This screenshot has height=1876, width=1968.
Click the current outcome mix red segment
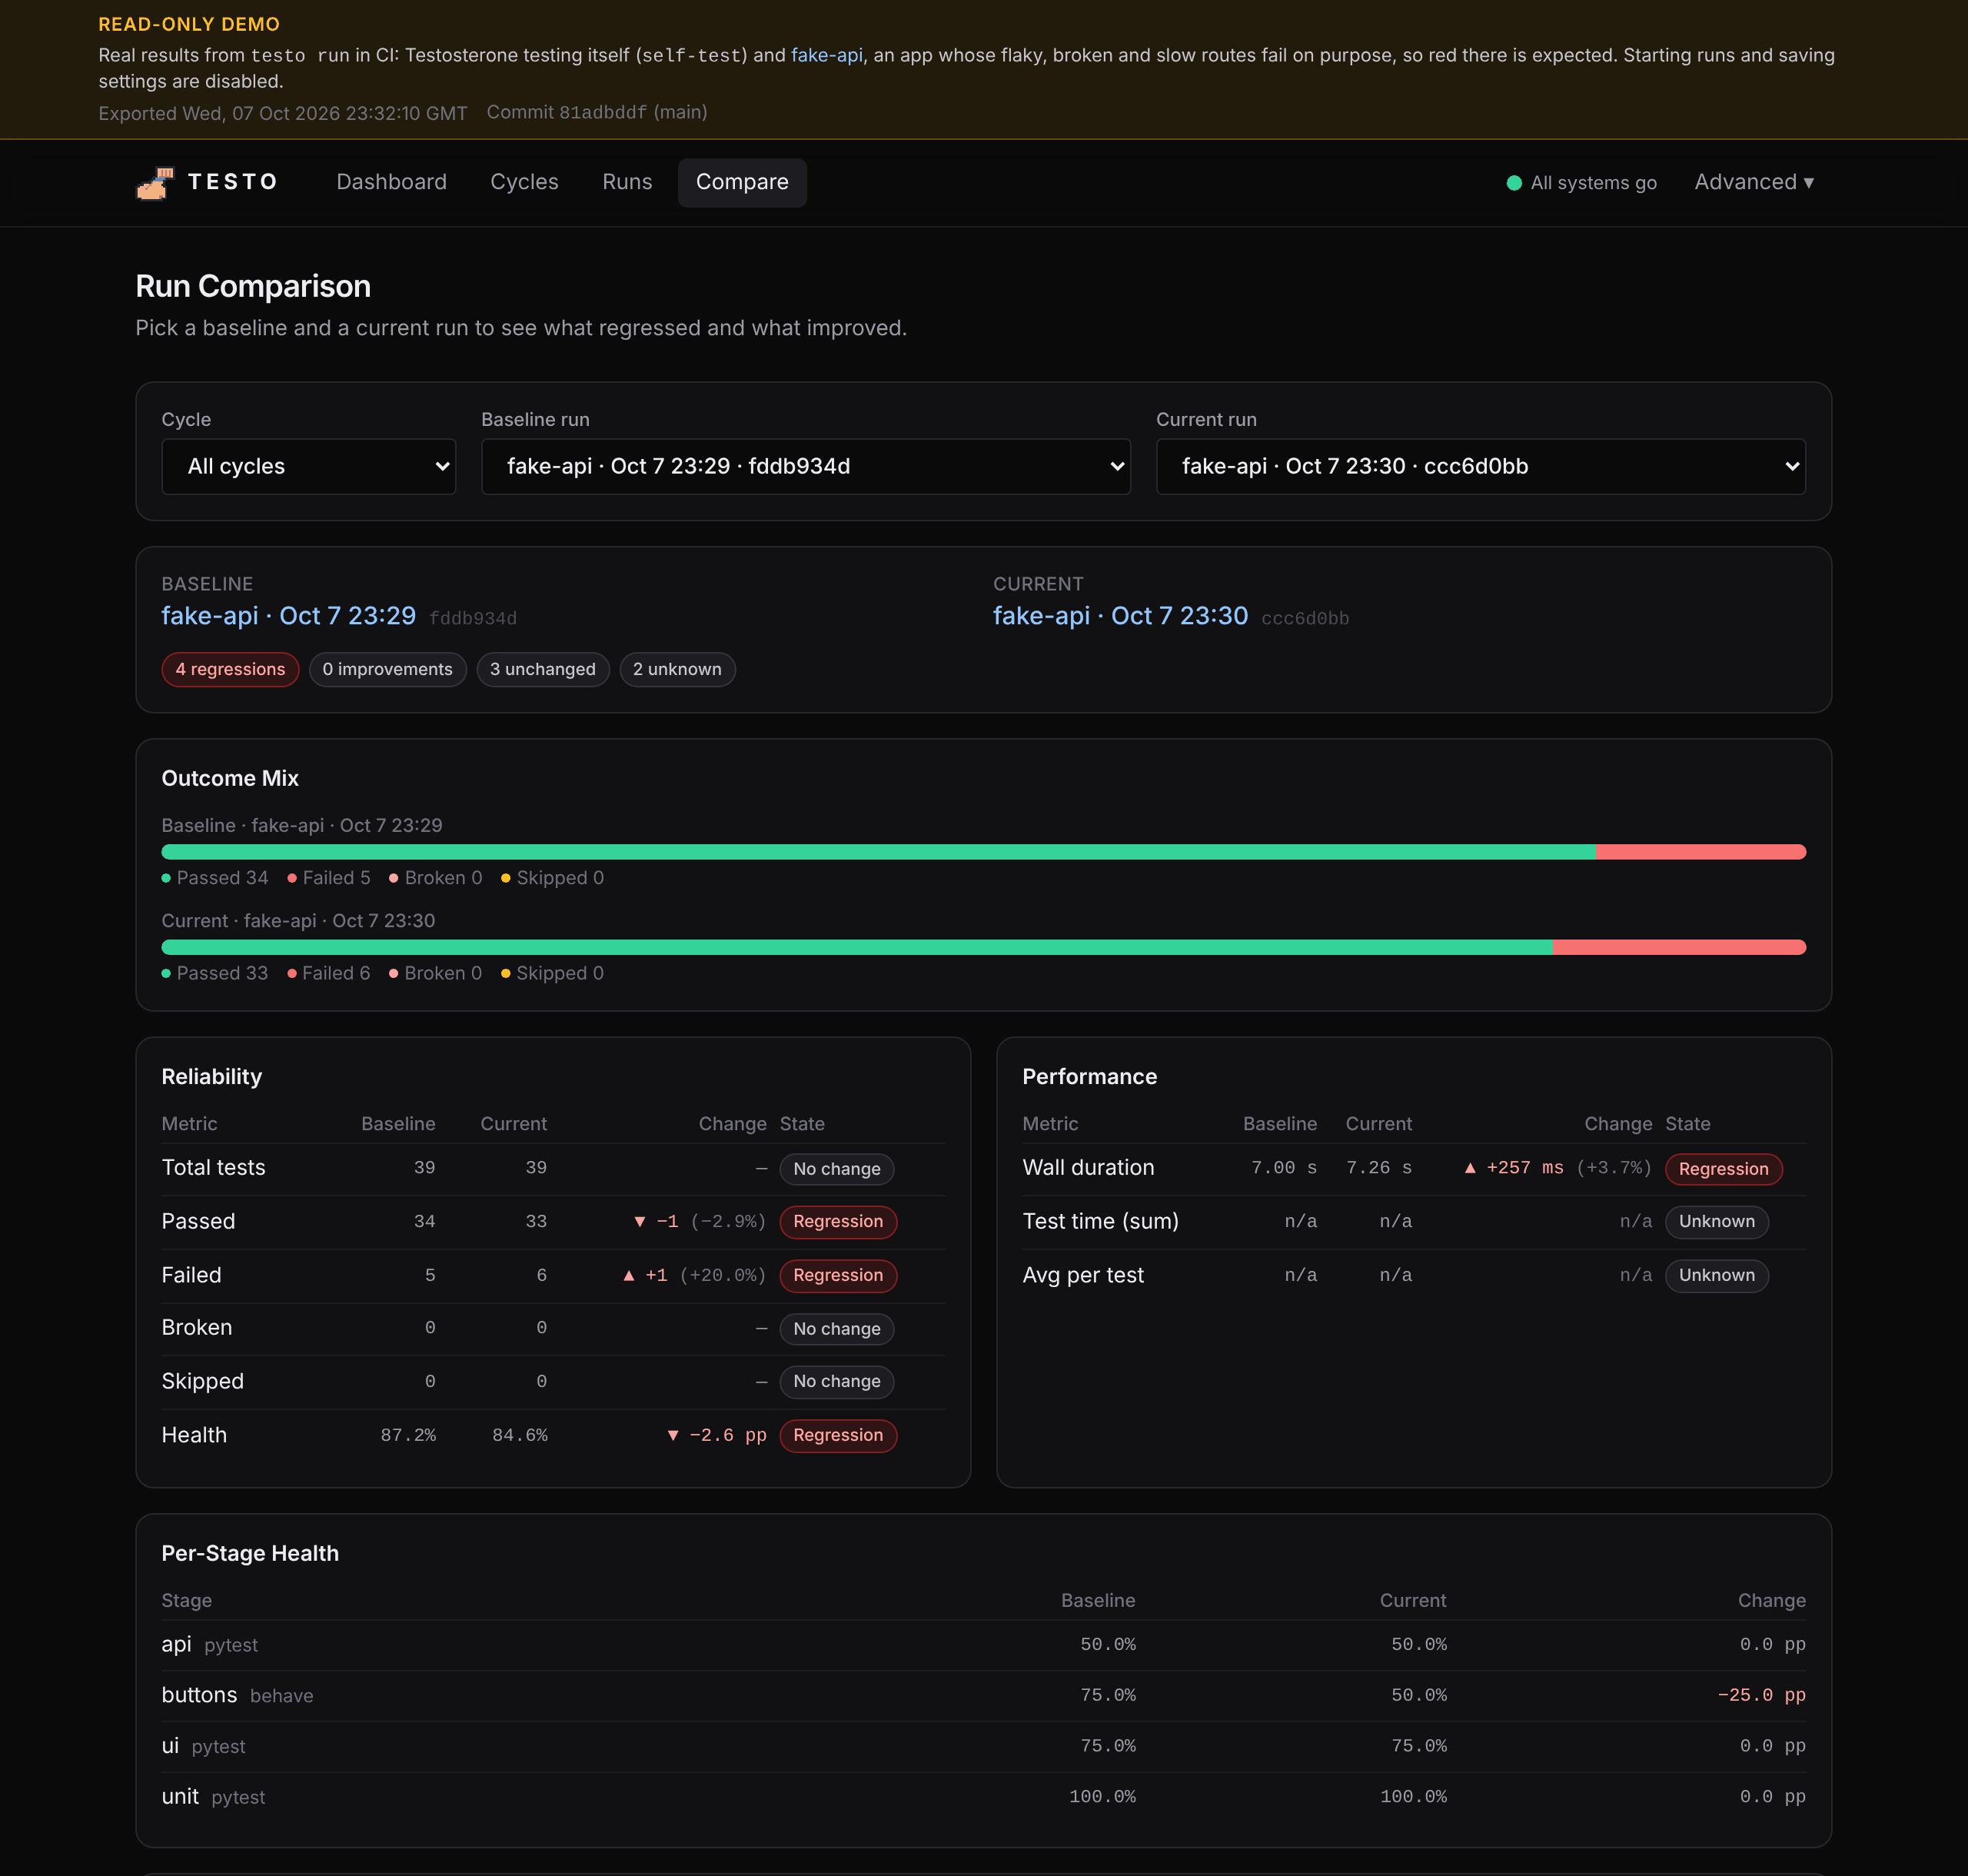tap(1679, 947)
